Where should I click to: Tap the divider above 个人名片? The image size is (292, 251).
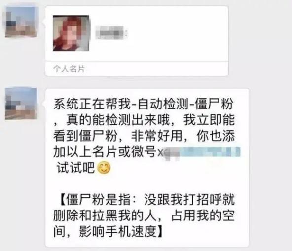point(137,61)
